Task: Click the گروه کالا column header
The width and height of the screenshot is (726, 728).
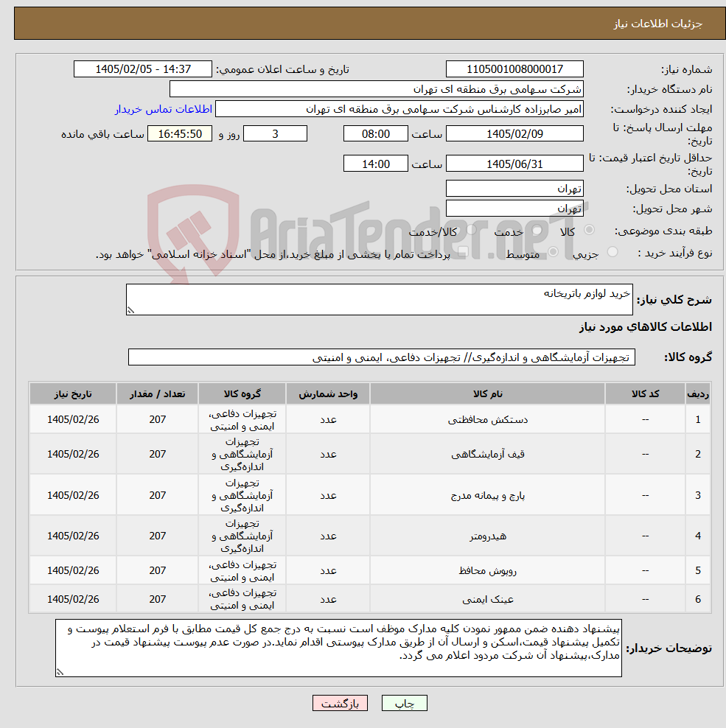Action: (242, 393)
